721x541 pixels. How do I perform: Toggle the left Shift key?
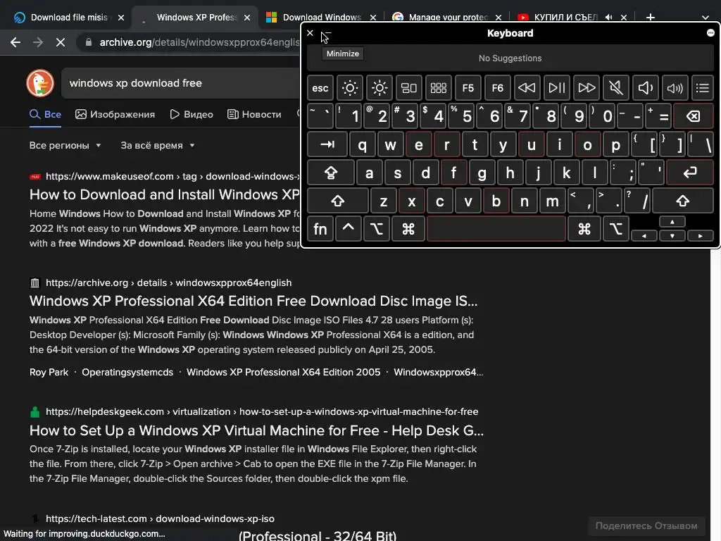click(337, 201)
